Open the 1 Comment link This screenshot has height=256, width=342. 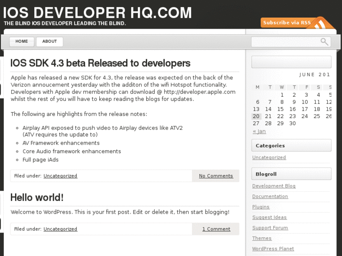click(x=216, y=229)
